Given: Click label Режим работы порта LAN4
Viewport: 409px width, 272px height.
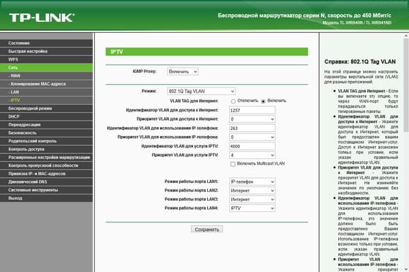Looking at the screenshot, I should [192, 208].
